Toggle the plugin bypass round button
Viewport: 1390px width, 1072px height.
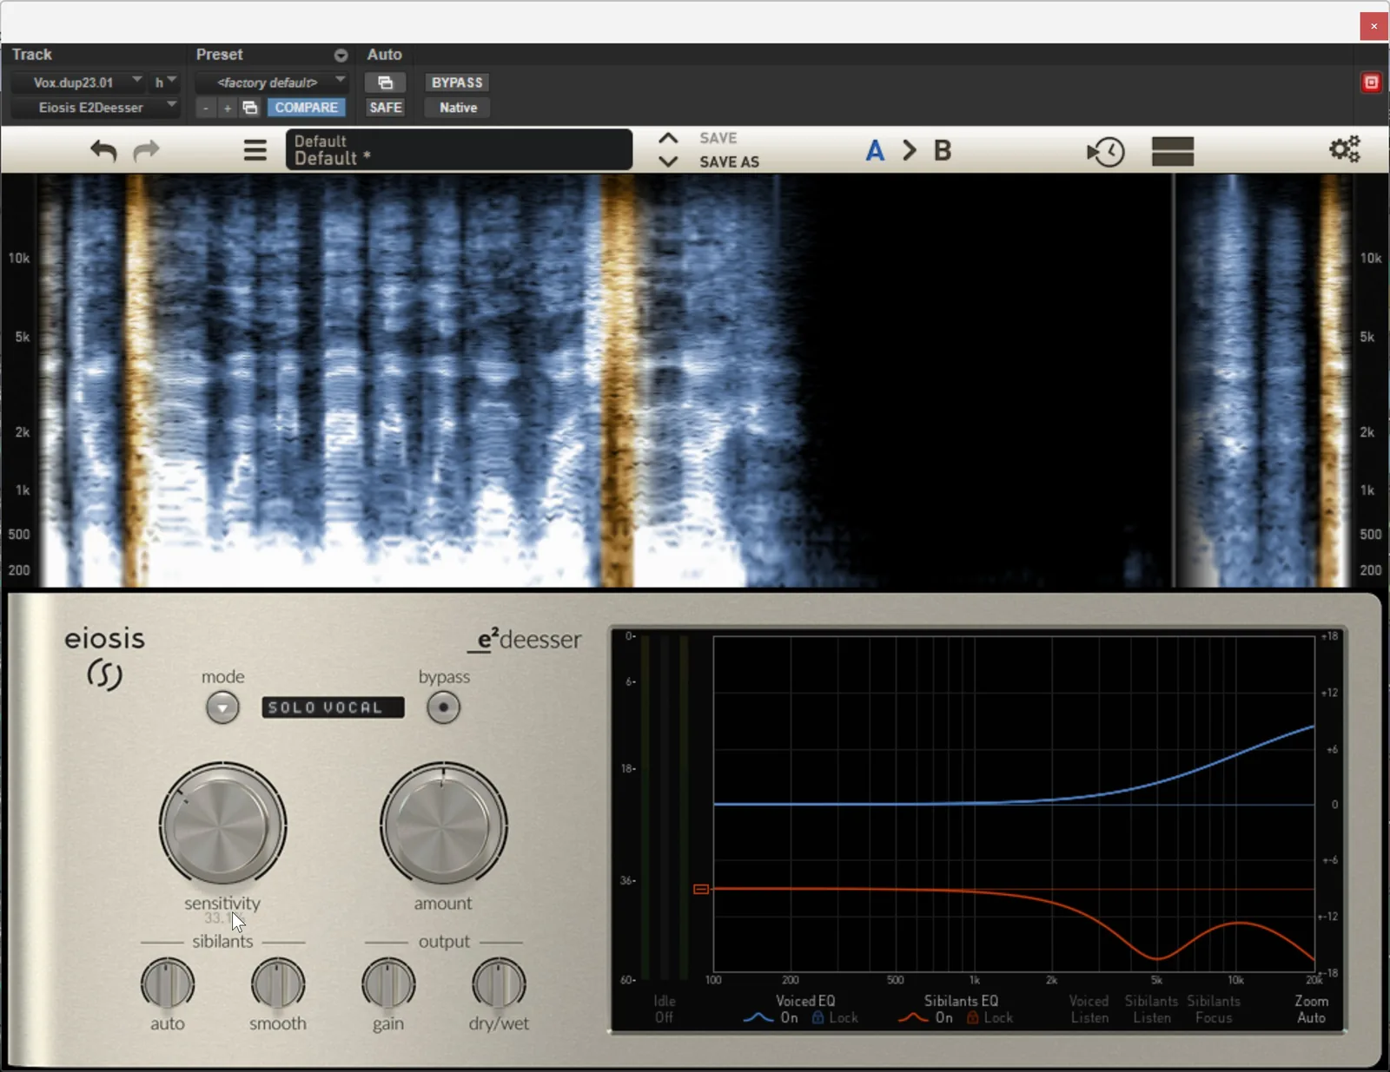point(443,707)
